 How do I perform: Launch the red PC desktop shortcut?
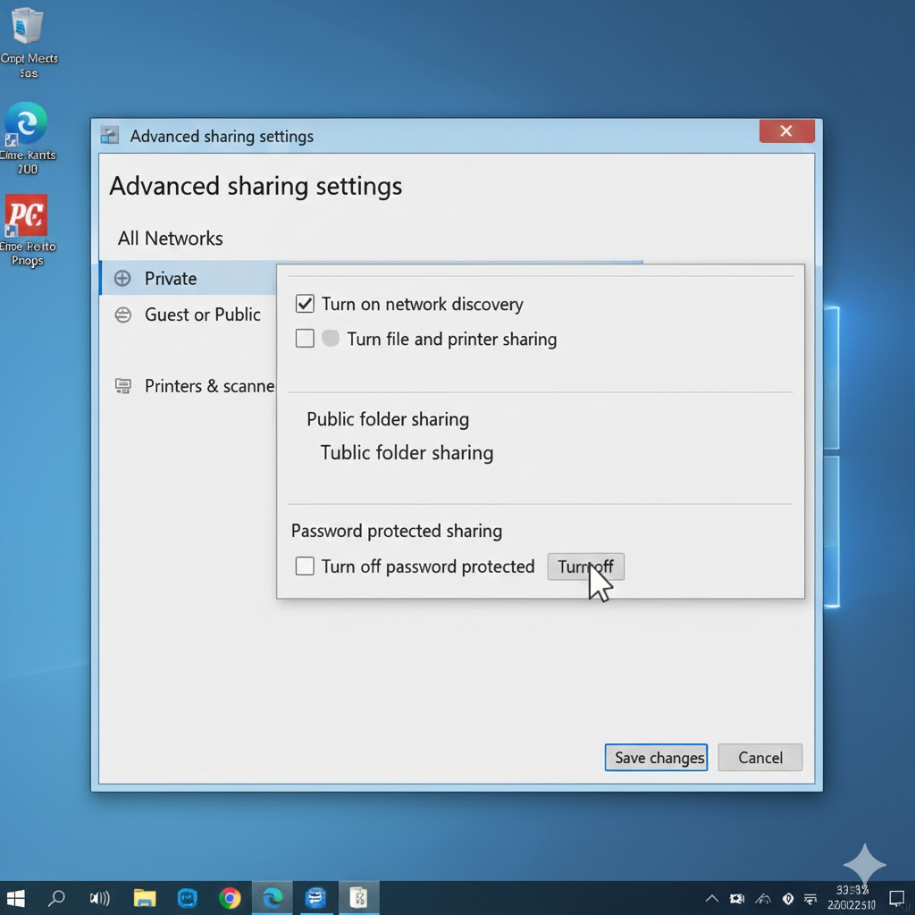[26, 216]
